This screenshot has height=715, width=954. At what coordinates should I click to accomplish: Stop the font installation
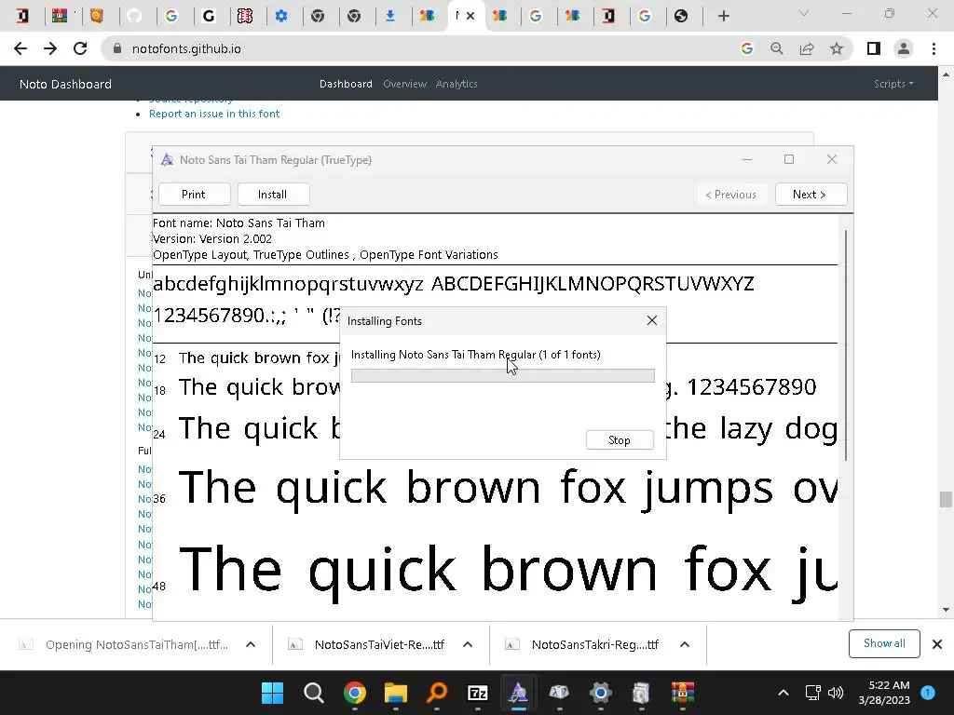point(620,440)
